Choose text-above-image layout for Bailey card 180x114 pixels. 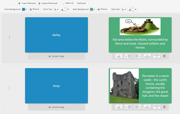click(x=157, y=56)
